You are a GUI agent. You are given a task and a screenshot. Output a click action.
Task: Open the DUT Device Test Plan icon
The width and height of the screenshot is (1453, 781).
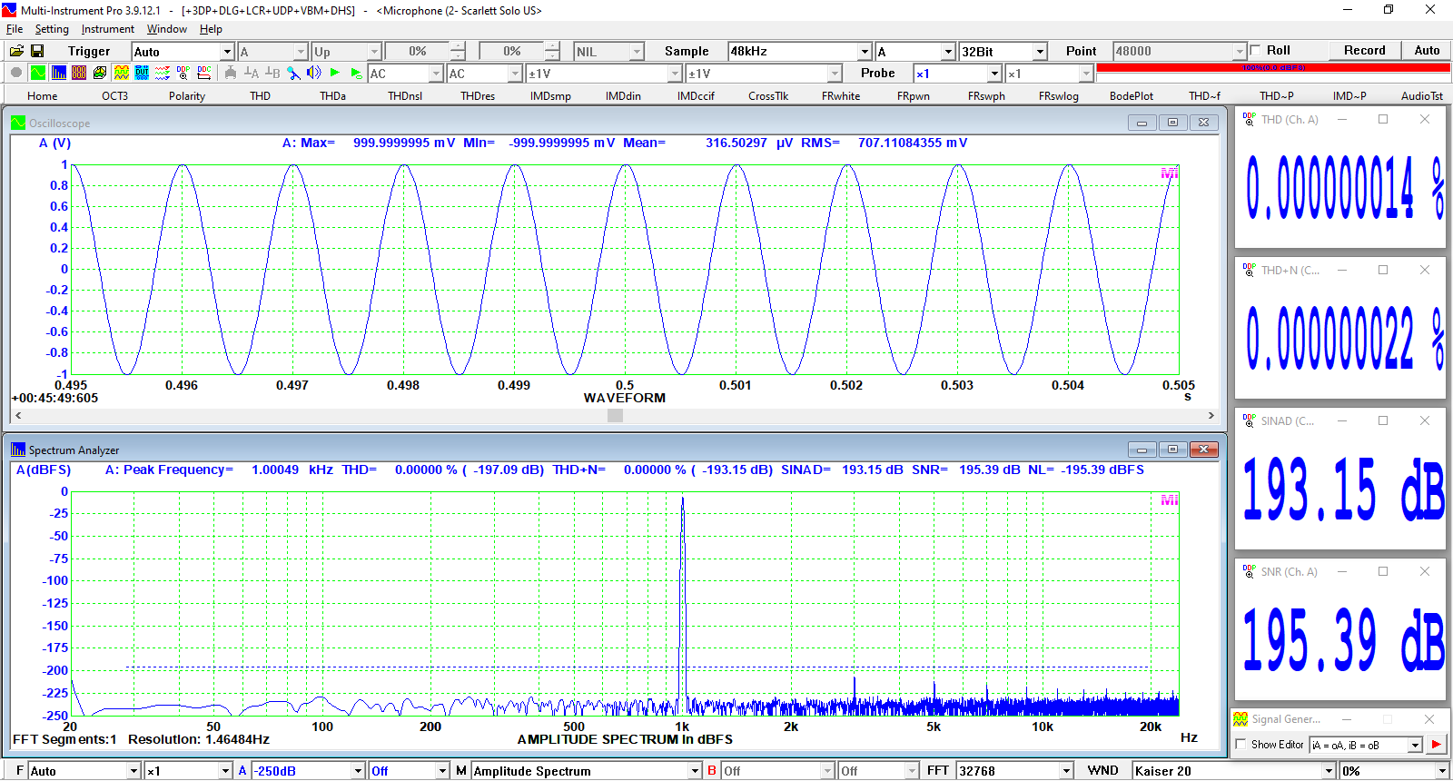pyautogui.click(x=142, y=73)
